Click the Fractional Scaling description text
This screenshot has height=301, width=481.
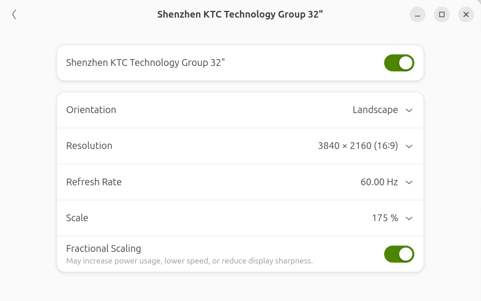(x=189, y=261)
